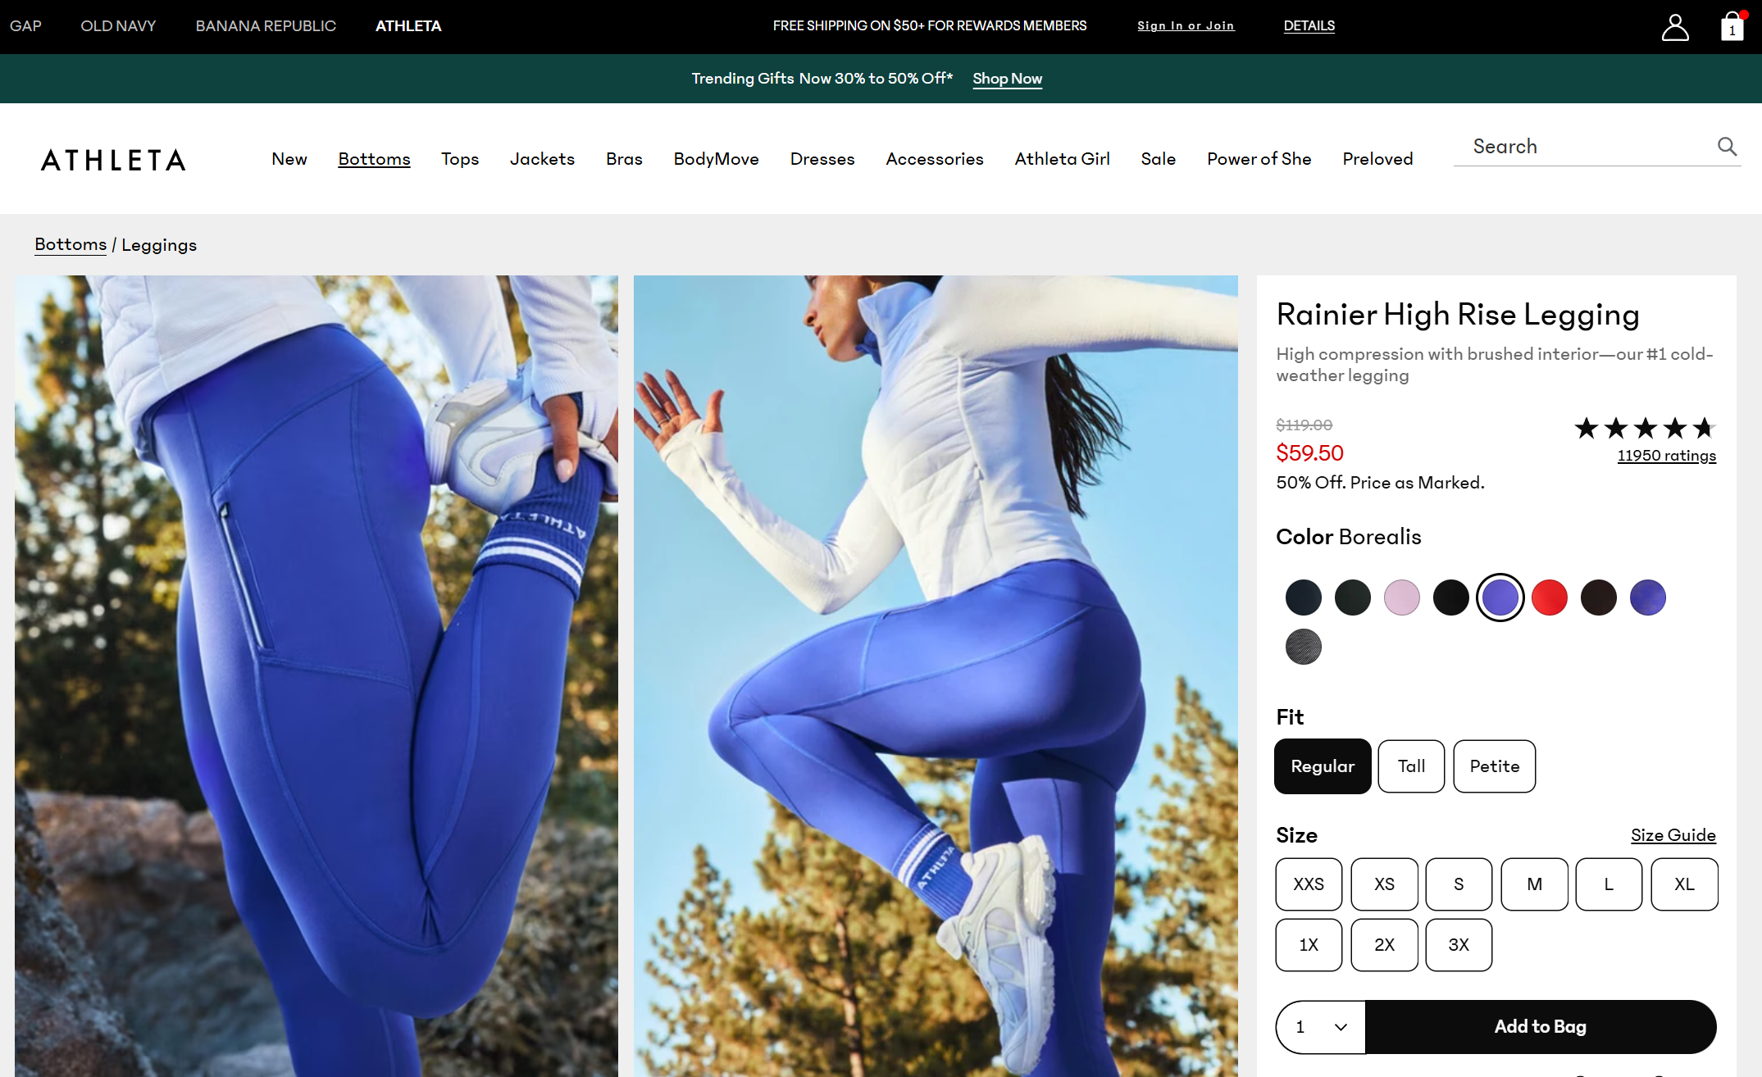The height and width of the screenshot is (1077, 1762).
Task: Click the Add to Bag button
Action: coord(1539,1027)
